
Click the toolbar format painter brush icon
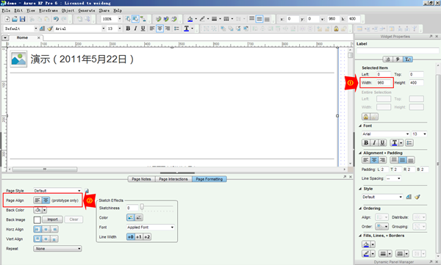[x=50, y=29]
